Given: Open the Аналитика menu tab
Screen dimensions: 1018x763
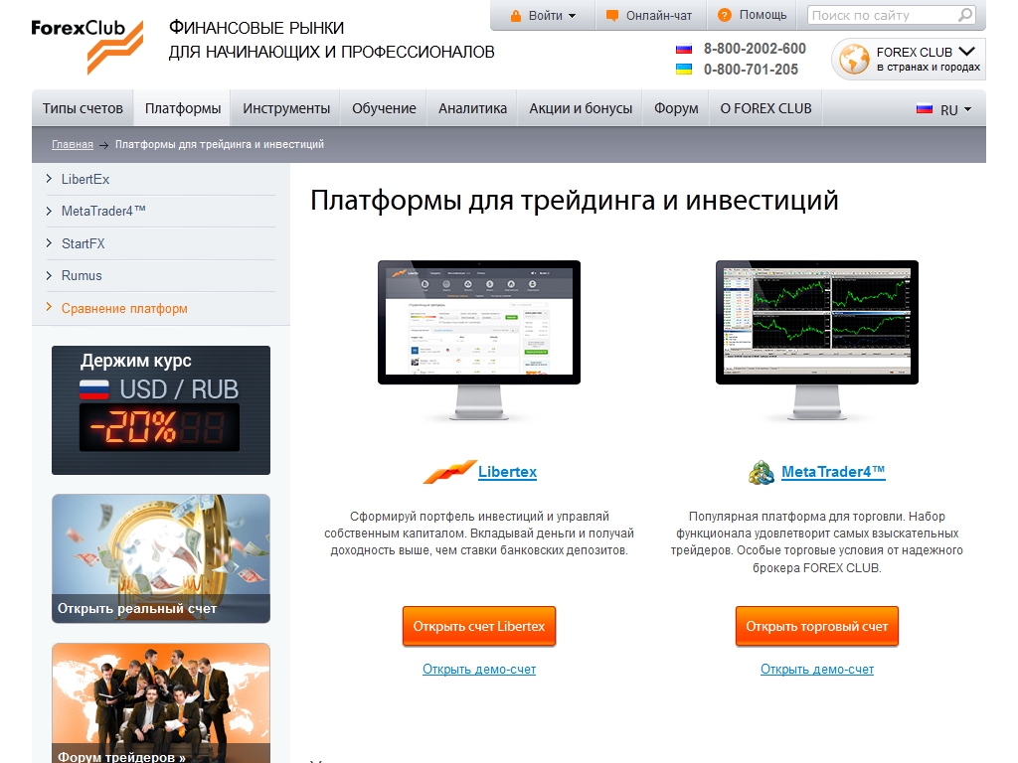Looking at the screenshot, I should coord(472,109).
